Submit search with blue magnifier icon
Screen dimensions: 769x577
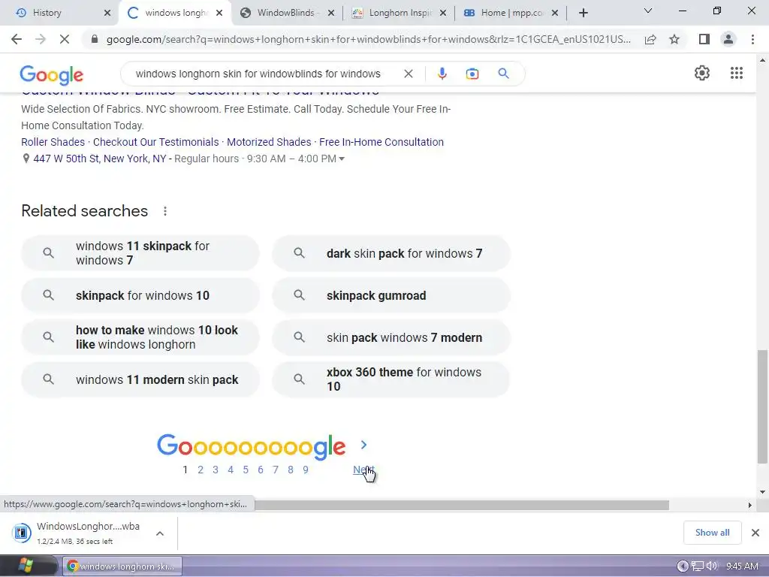503,74
